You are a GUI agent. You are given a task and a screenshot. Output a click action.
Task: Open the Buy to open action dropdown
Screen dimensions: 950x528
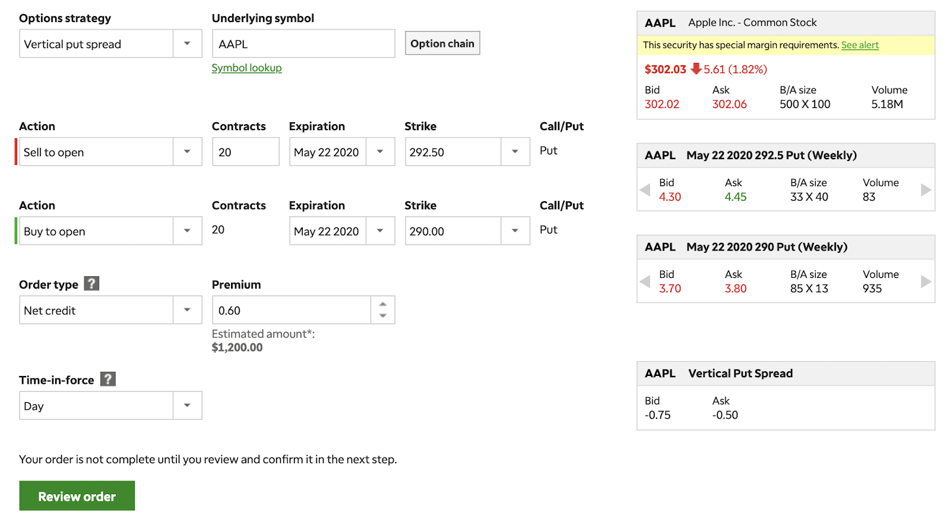pos(188,231)
